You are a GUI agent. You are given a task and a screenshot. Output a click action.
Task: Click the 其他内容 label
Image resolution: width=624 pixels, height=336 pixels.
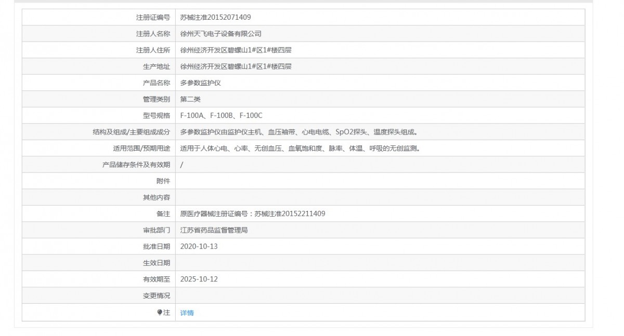157,197
